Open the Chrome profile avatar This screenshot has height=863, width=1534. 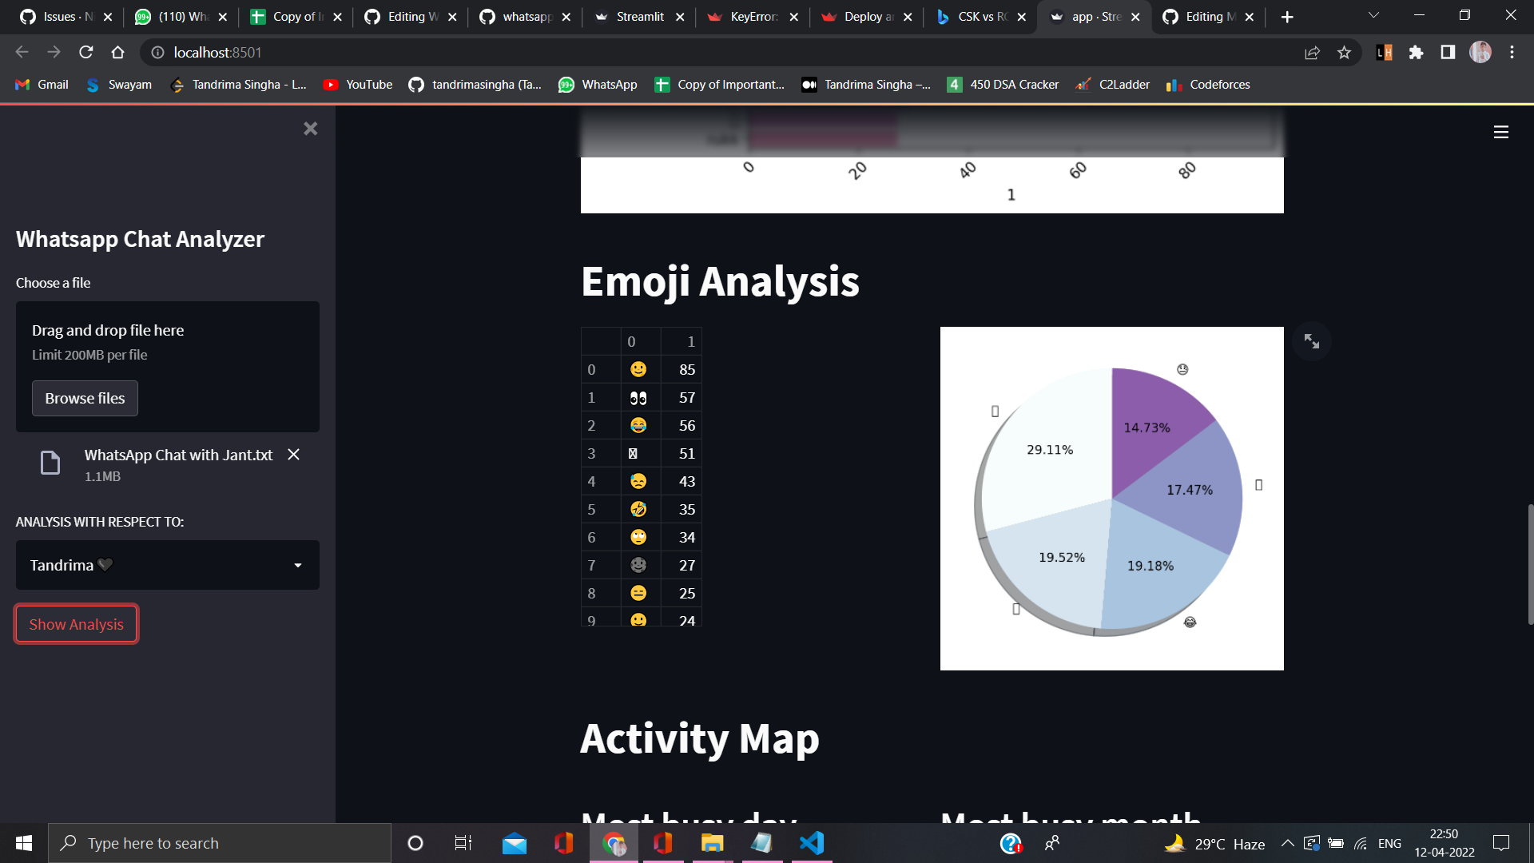[1480, 53]
